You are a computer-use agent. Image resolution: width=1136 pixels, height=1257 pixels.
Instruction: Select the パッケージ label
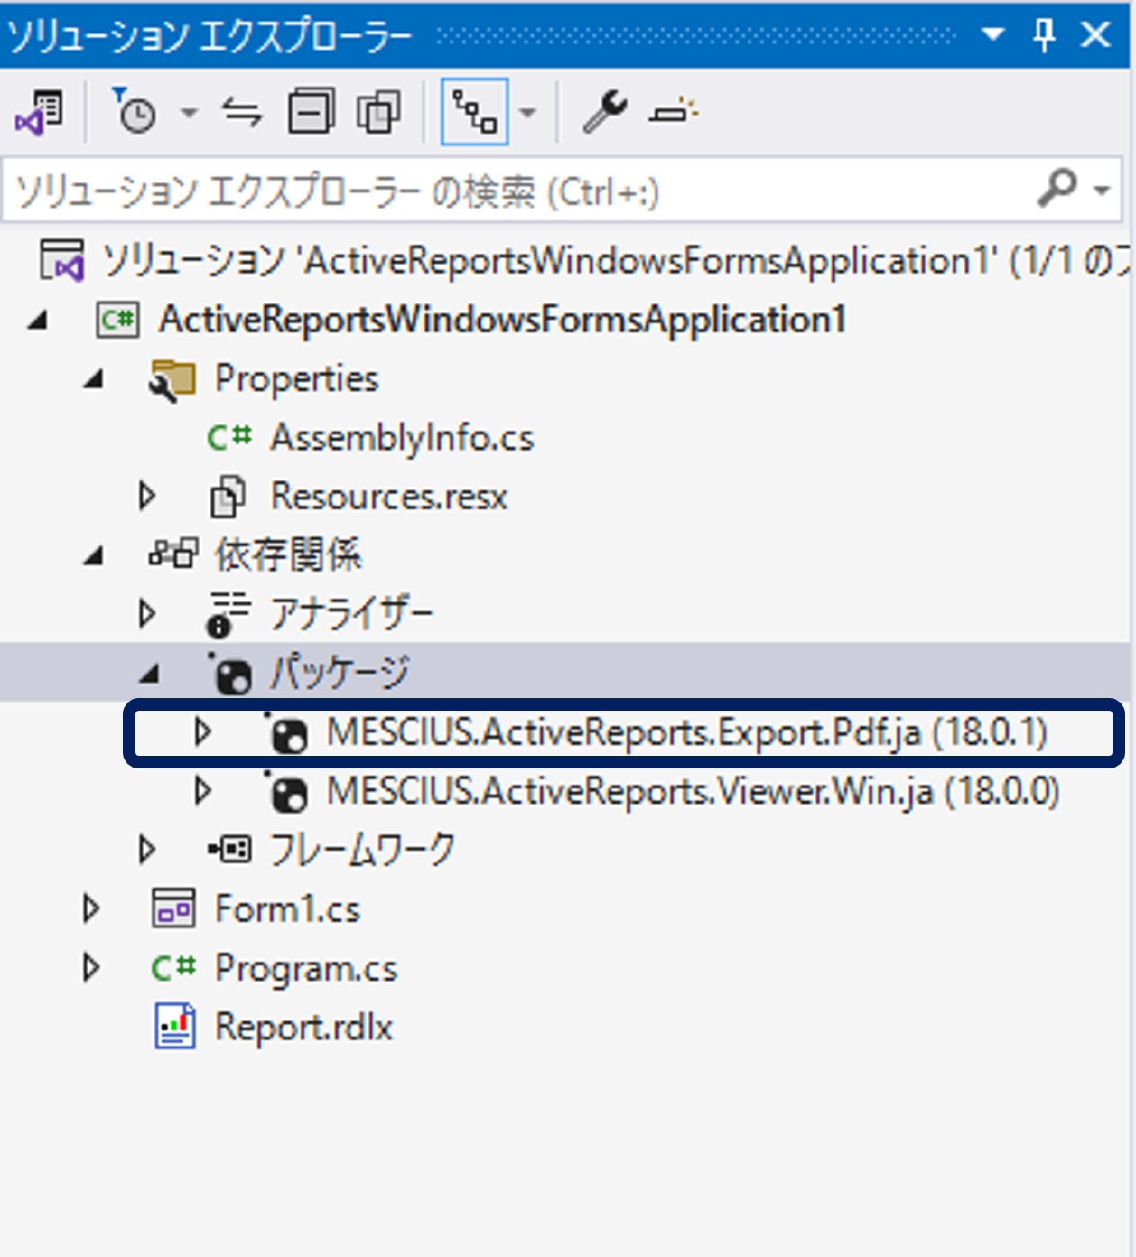(340, 673)
